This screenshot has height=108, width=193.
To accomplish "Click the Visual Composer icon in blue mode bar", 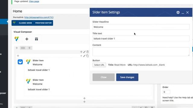I will click(x=14, y=23).
